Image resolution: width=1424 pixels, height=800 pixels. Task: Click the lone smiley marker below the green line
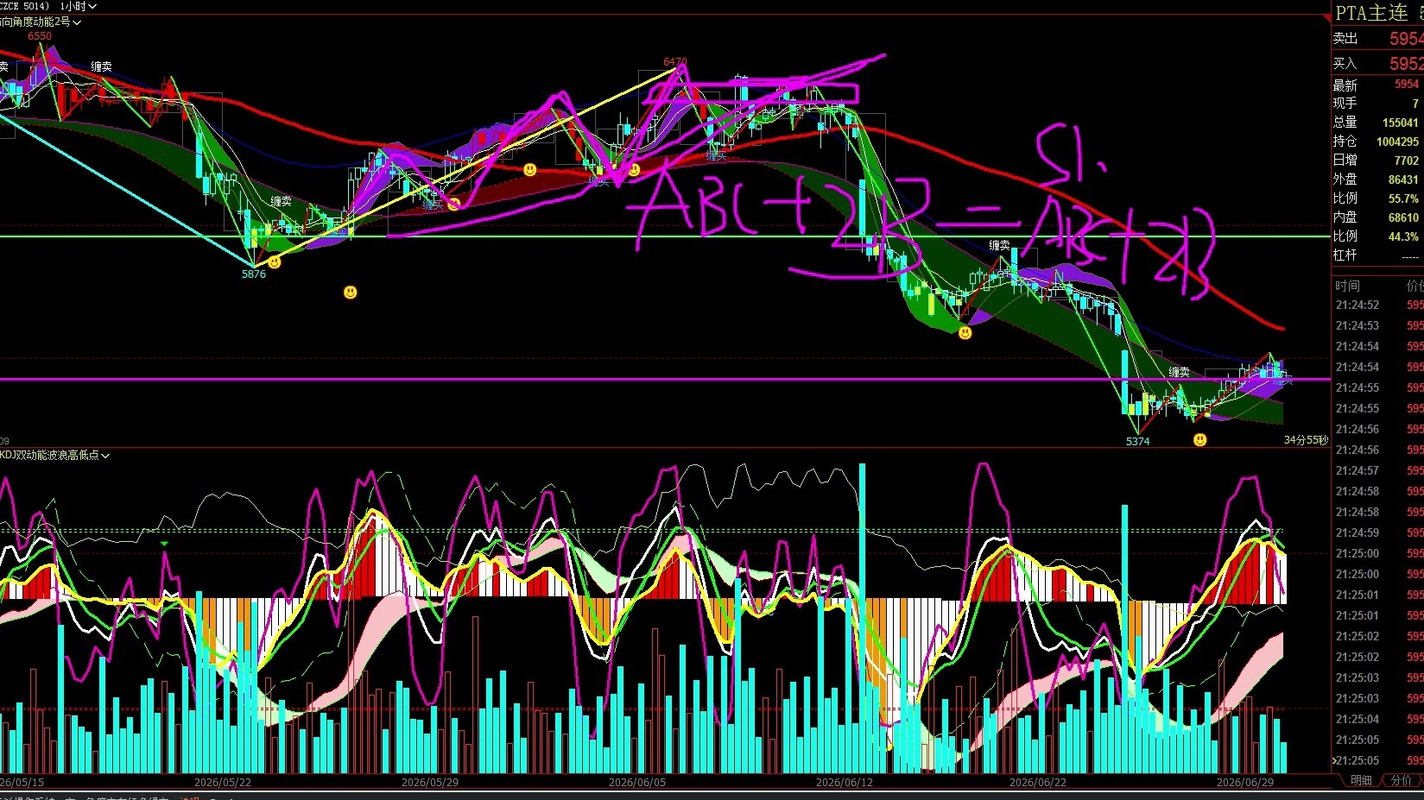point(350,293)
